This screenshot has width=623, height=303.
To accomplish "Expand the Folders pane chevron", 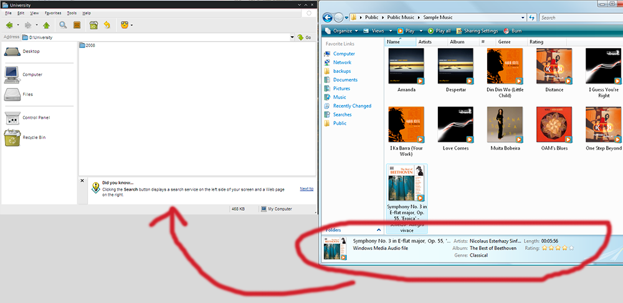I will [379, 230].
